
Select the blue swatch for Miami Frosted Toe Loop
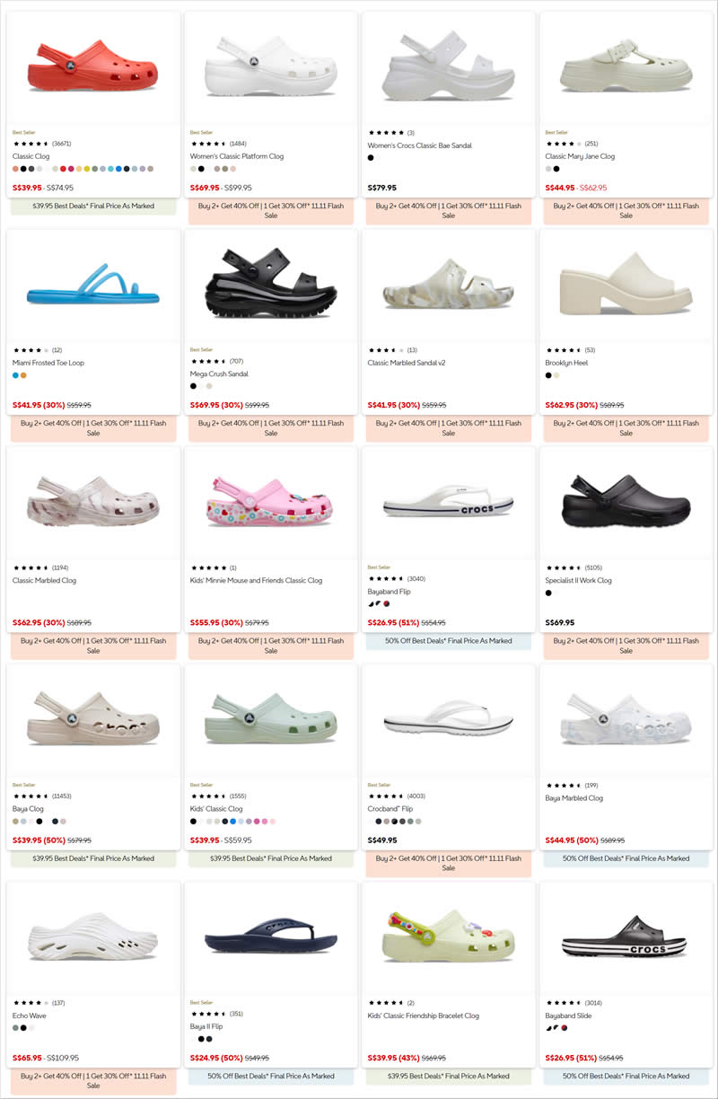click(x=15, y=374)
